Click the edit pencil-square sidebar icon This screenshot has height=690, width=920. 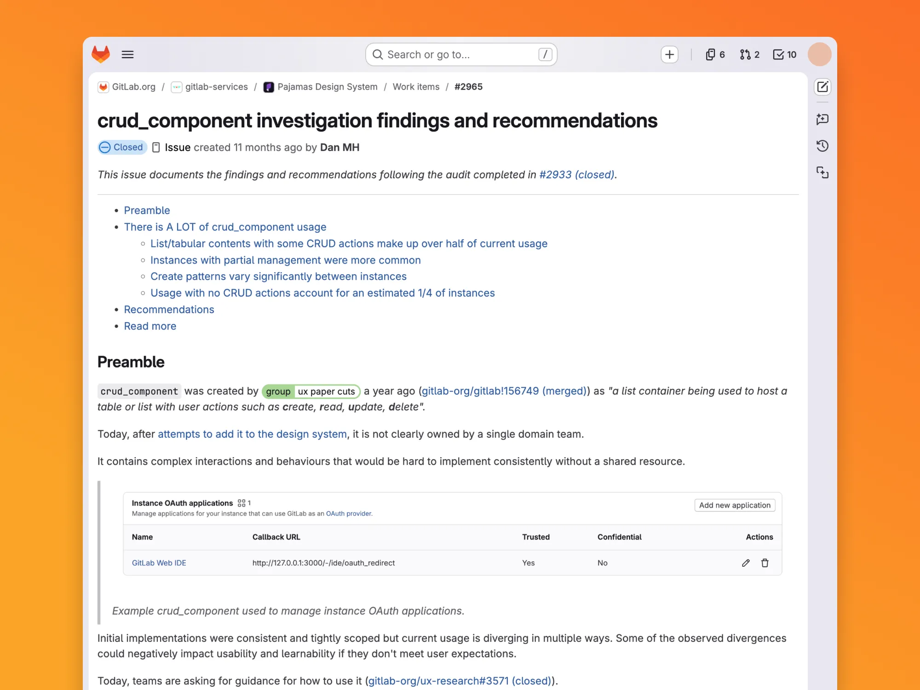pyautogui.click(x=822, y=87)
